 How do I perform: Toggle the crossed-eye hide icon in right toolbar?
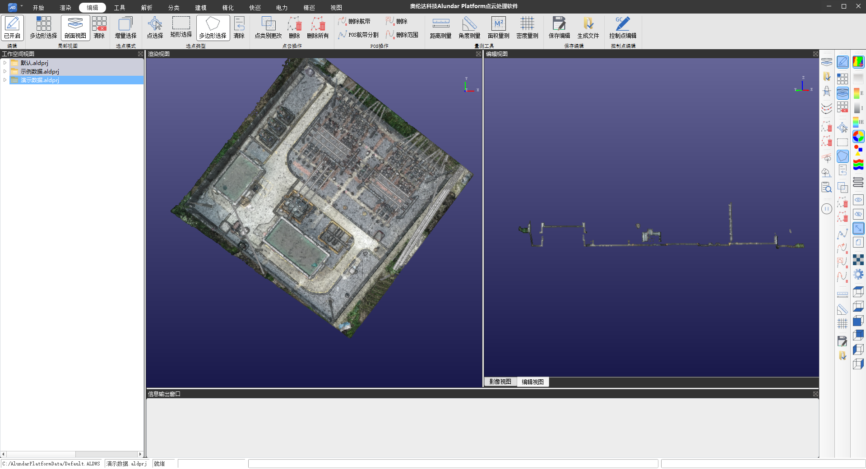coord(858,214)
